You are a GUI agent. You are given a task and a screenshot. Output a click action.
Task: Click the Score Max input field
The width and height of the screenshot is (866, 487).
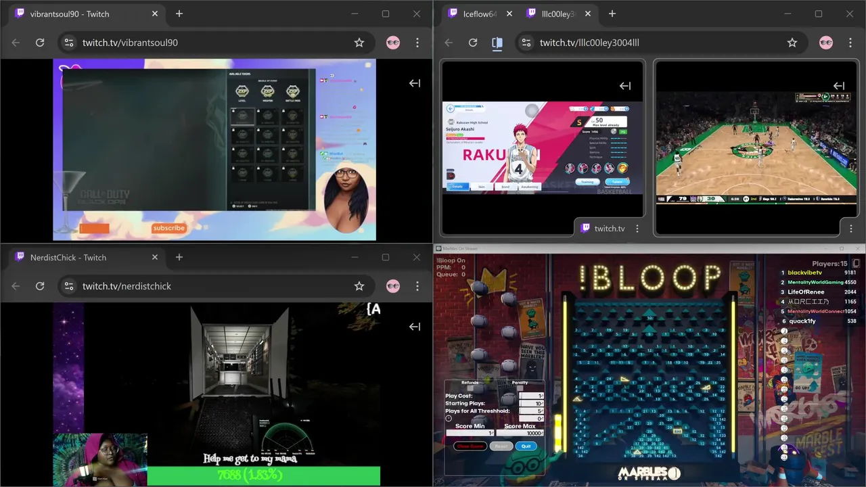pyautogui.click(x=520, y=433)
